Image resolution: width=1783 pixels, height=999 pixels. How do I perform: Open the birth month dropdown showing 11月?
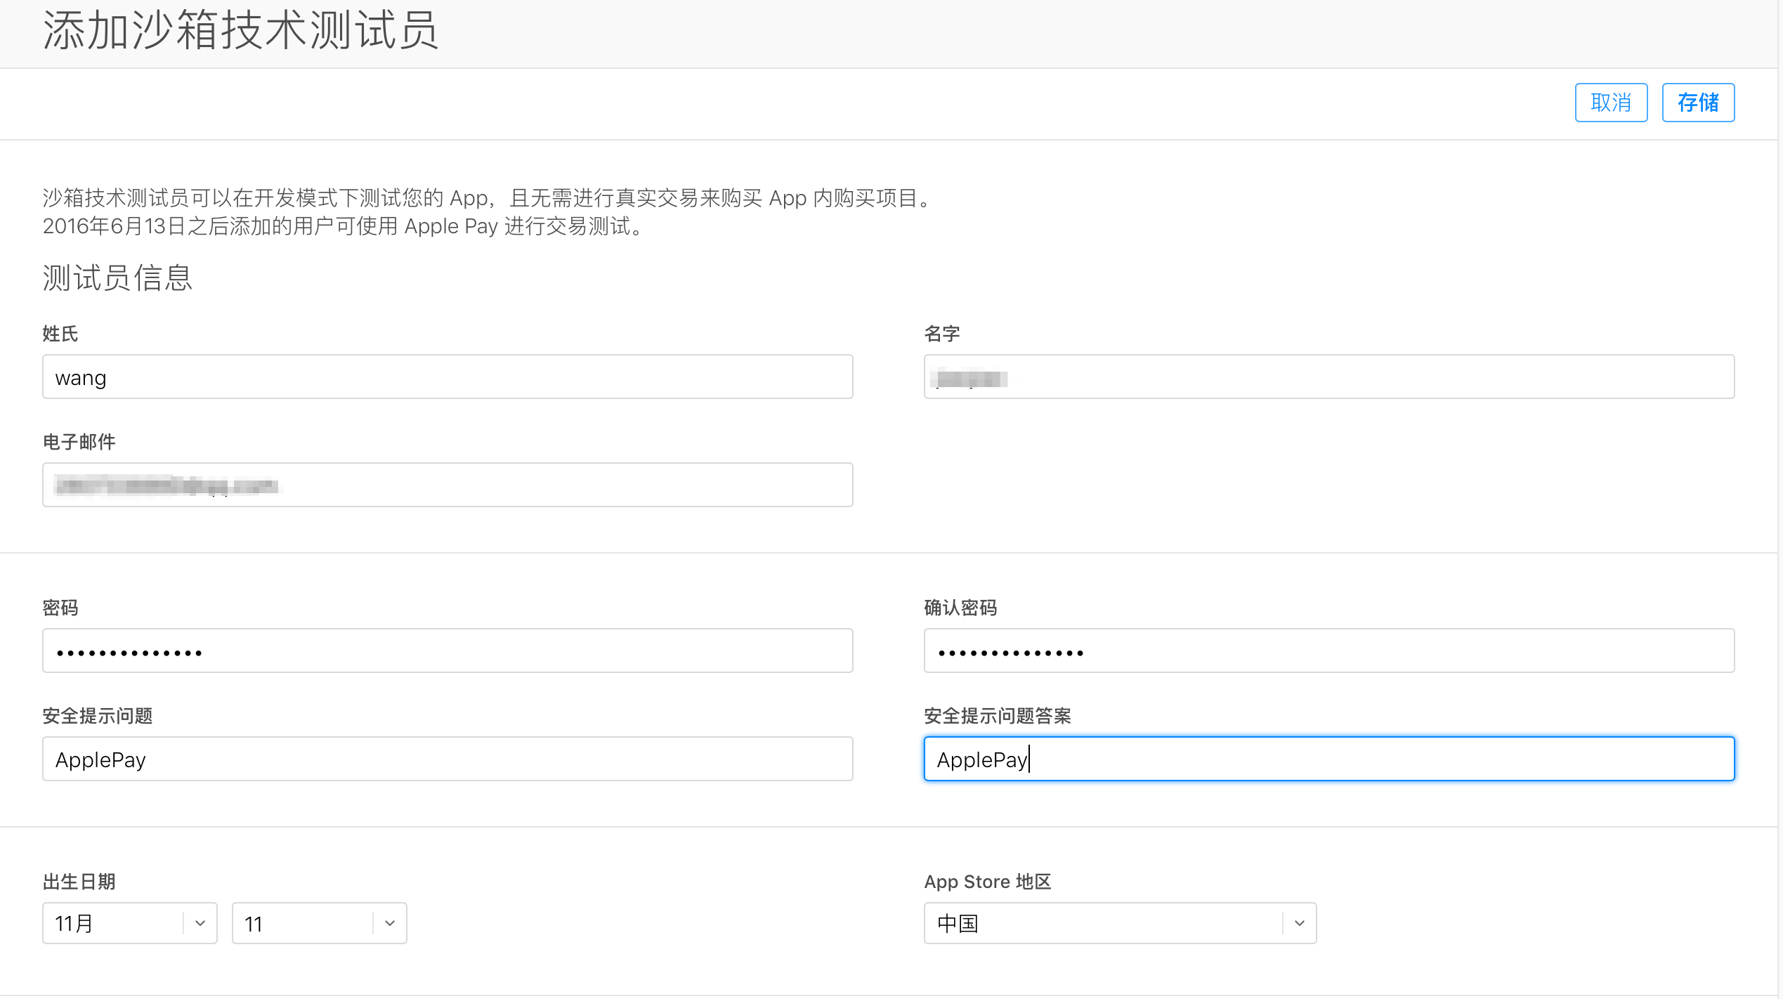129,922
